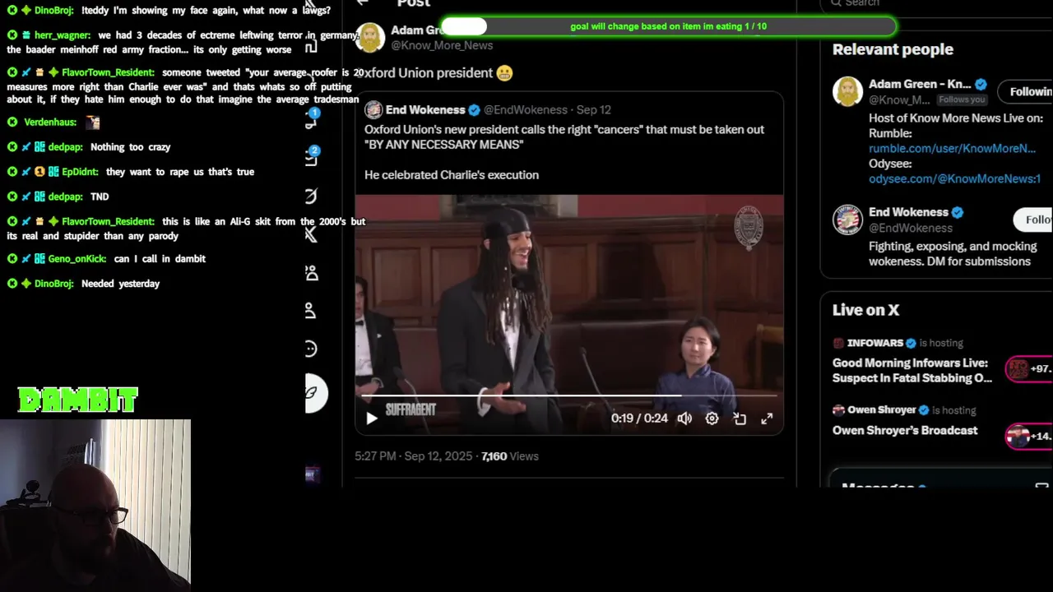1053x592 pixels.
Task: Open Messages icon with badge 2
Action: 311,157
